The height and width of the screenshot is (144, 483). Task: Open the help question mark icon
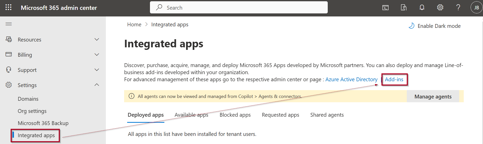(458, 7)
